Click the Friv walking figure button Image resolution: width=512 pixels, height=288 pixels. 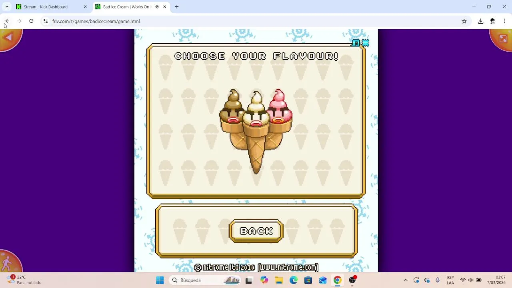pyautogui.click(x=8, y=263)
